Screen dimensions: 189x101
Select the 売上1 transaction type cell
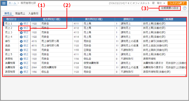click(11, 24)
